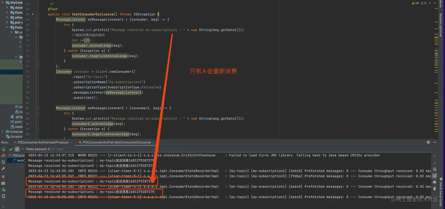Open the Maven tool window tab
The height and width of the screenshot is (209, 445).
[x=441, y=4]
